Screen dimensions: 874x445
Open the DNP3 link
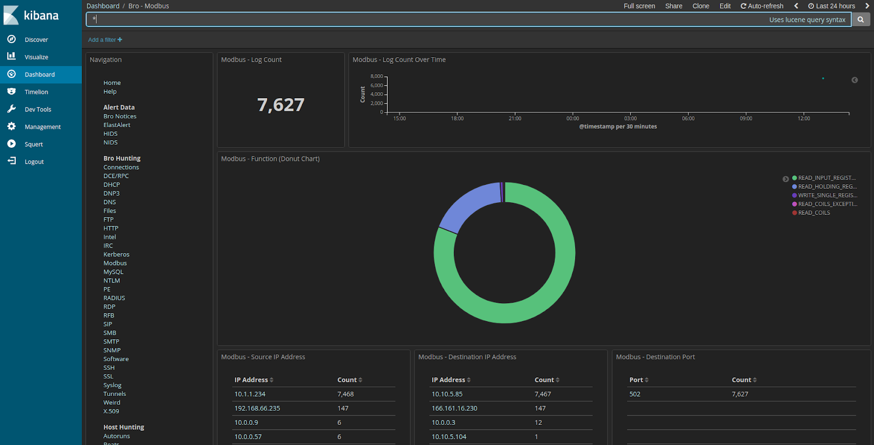click(111, 194)
